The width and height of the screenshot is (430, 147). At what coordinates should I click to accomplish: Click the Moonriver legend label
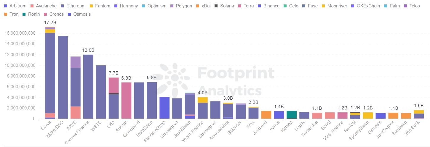[x=340, y=6]
